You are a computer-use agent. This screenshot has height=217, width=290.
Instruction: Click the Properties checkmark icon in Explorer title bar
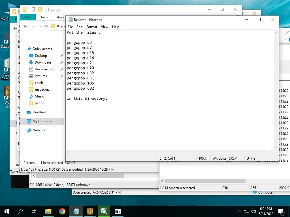point(34,10)
